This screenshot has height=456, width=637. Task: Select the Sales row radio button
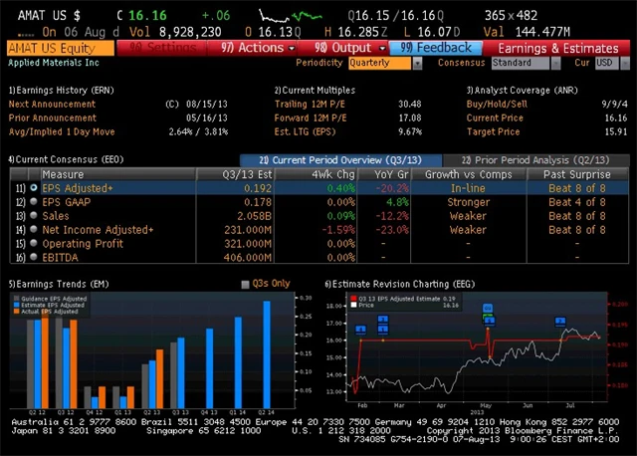[x=34, y=215]
